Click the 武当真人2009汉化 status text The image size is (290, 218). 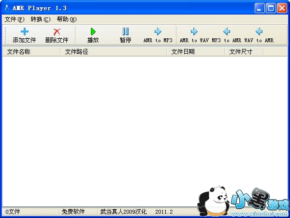(123, 212)
